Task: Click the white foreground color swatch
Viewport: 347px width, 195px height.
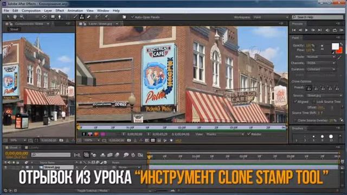Action: pyautogui.click(x=335, y=46)
